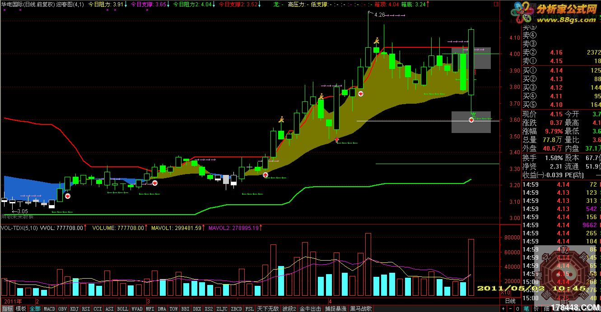Switch to the RSI indicator
601x312 pixels.
(86, 309)
